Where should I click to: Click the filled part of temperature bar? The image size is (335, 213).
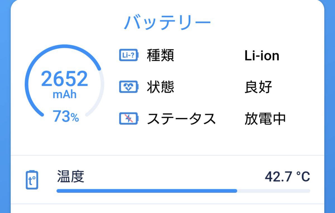coord(147,191)
